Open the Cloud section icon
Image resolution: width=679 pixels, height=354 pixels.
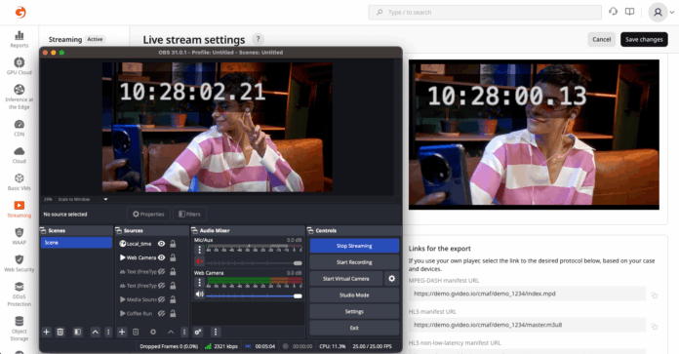pyautogui.click(x=20, y=151)
